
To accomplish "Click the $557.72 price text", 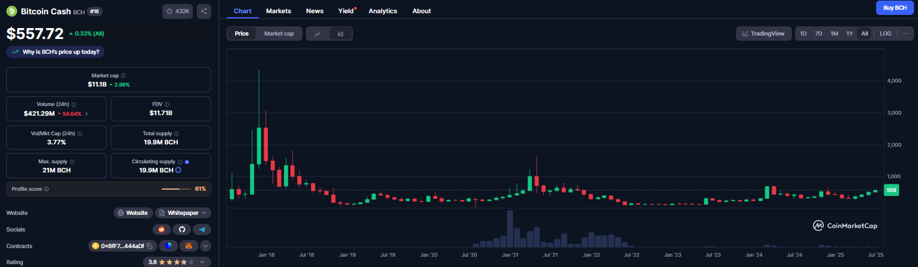I will pos(35,34).
